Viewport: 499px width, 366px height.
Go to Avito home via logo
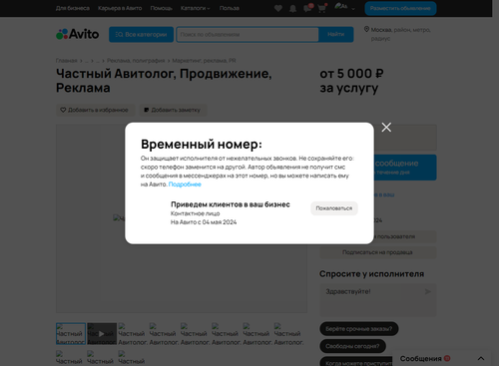click(78, 34)
